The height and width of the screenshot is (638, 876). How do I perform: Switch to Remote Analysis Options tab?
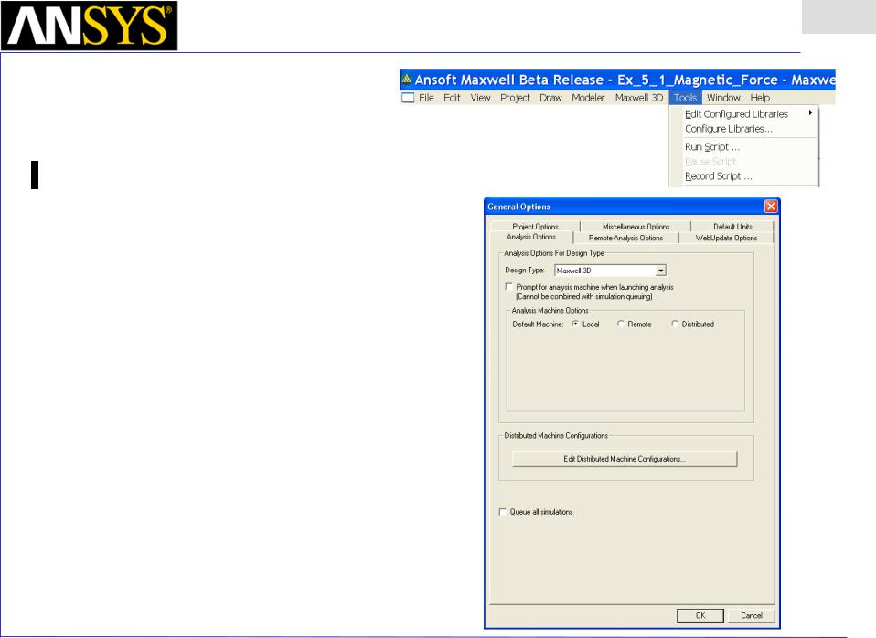tap(625, 238)
